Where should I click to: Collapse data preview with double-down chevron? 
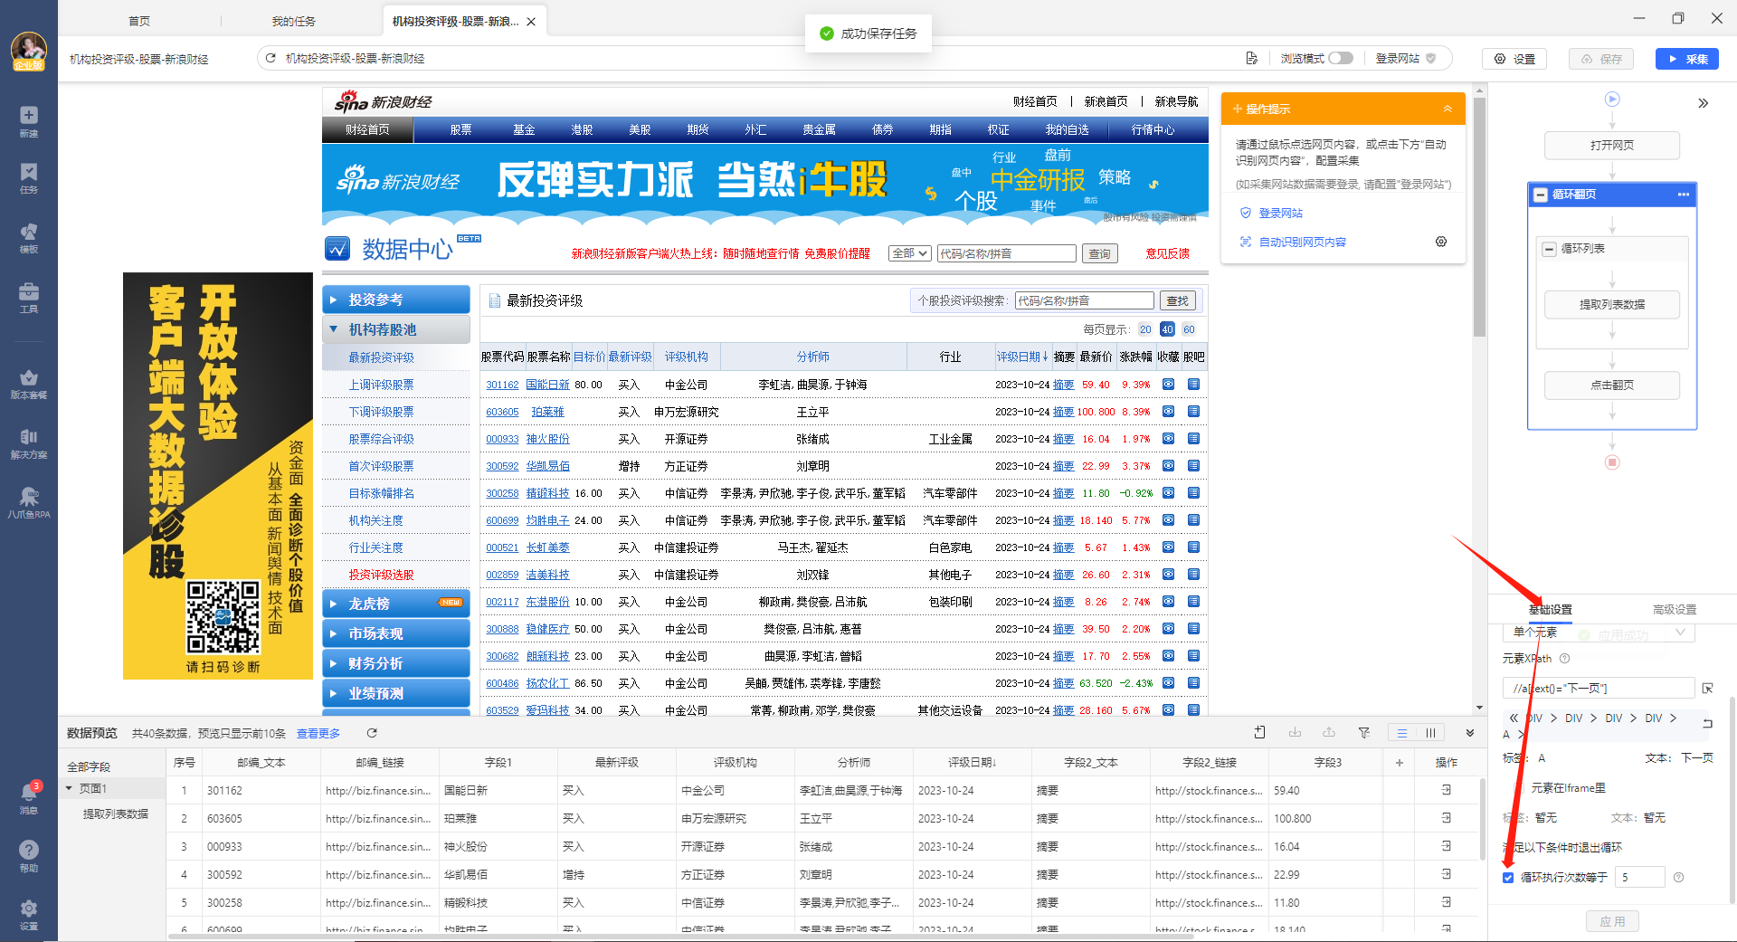1470,733
